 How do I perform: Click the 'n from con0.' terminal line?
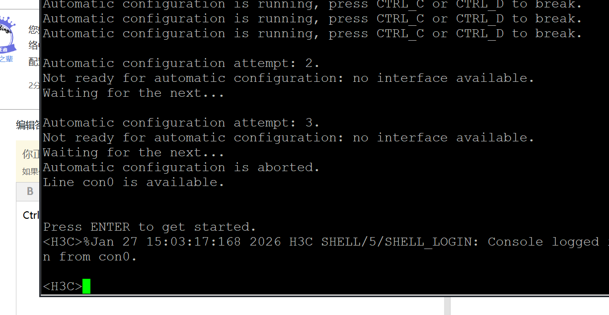[90, 257]
